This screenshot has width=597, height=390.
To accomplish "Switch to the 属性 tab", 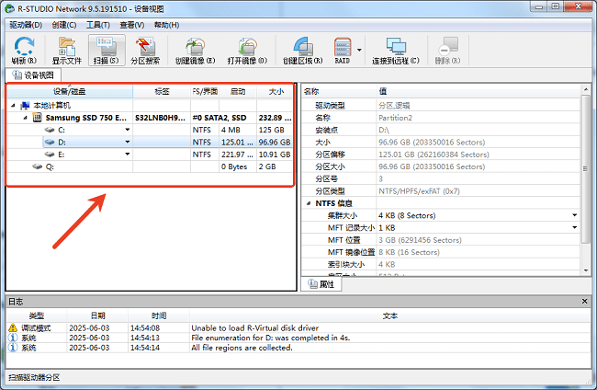I will 321,284.
